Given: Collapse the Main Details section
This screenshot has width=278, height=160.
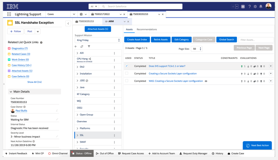Looking at the screenshot, I should point(11,91).
